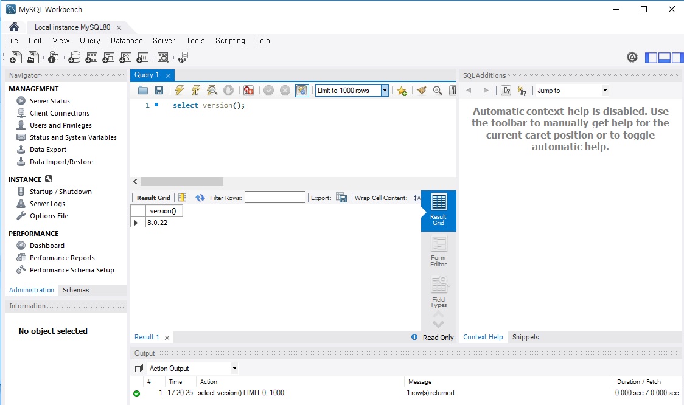Open a script file in editor
Viewport: 684px width, 405px height.
tap(142, 90)
